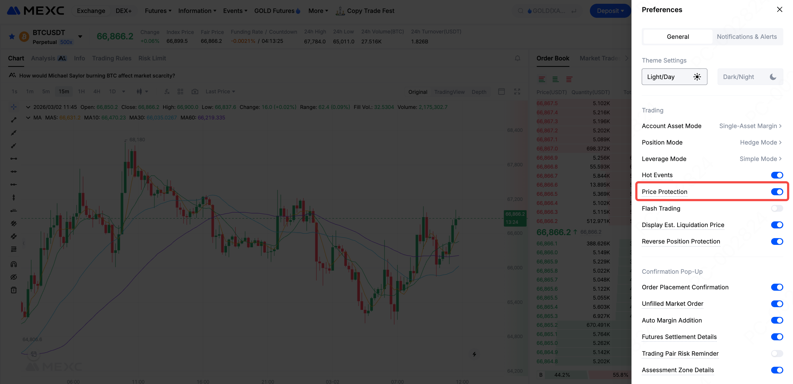The image size is (793, 384).
Task: Open Account Asset Mode options
Action: pos(750,126)
